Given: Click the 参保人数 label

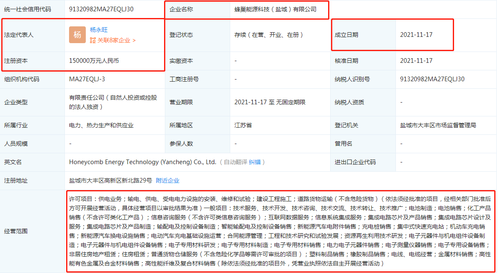Looking at the screenshot, I should pyautogui.click(x=181, y=144).
